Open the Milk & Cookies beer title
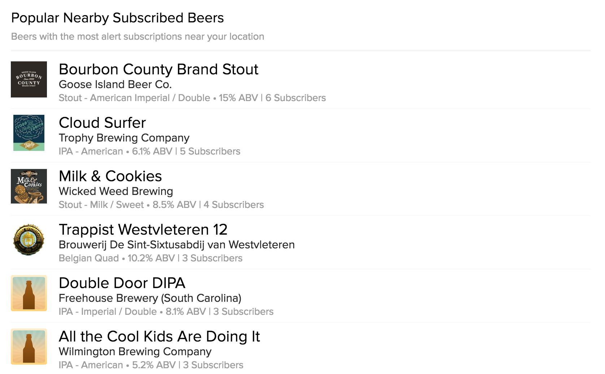 [110, 176]
